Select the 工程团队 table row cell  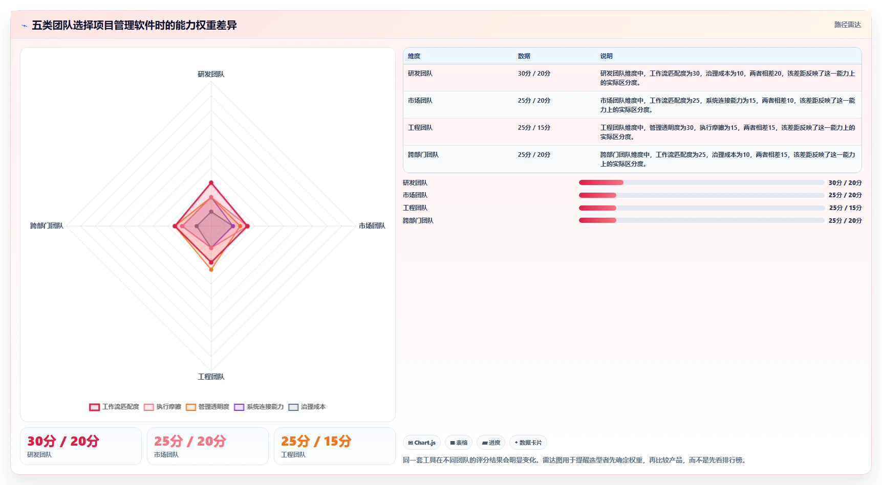(420, 128)
